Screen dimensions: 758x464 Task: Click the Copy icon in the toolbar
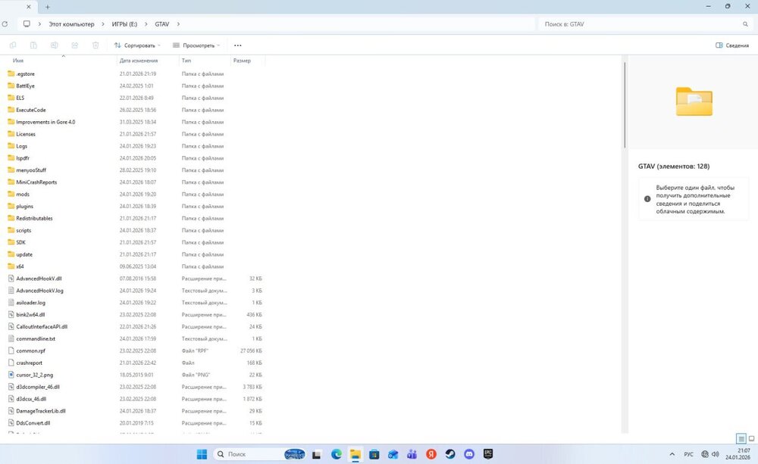pos(33,45)
